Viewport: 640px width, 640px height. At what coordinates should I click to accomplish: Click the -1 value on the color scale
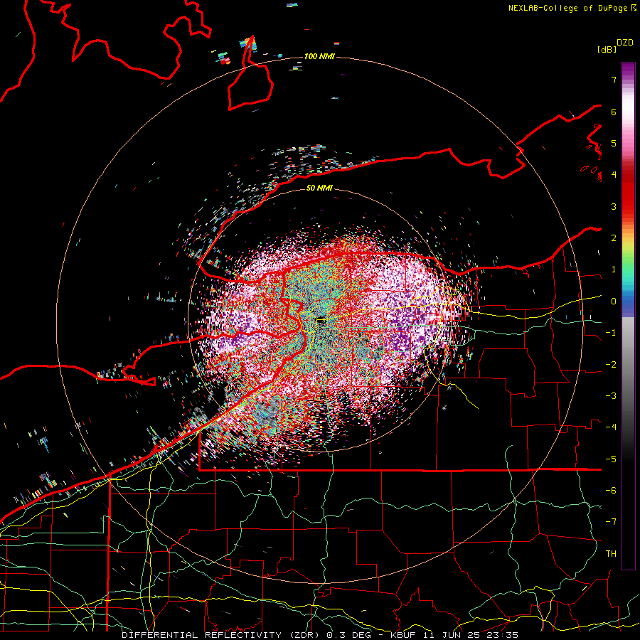click(611, 333)
